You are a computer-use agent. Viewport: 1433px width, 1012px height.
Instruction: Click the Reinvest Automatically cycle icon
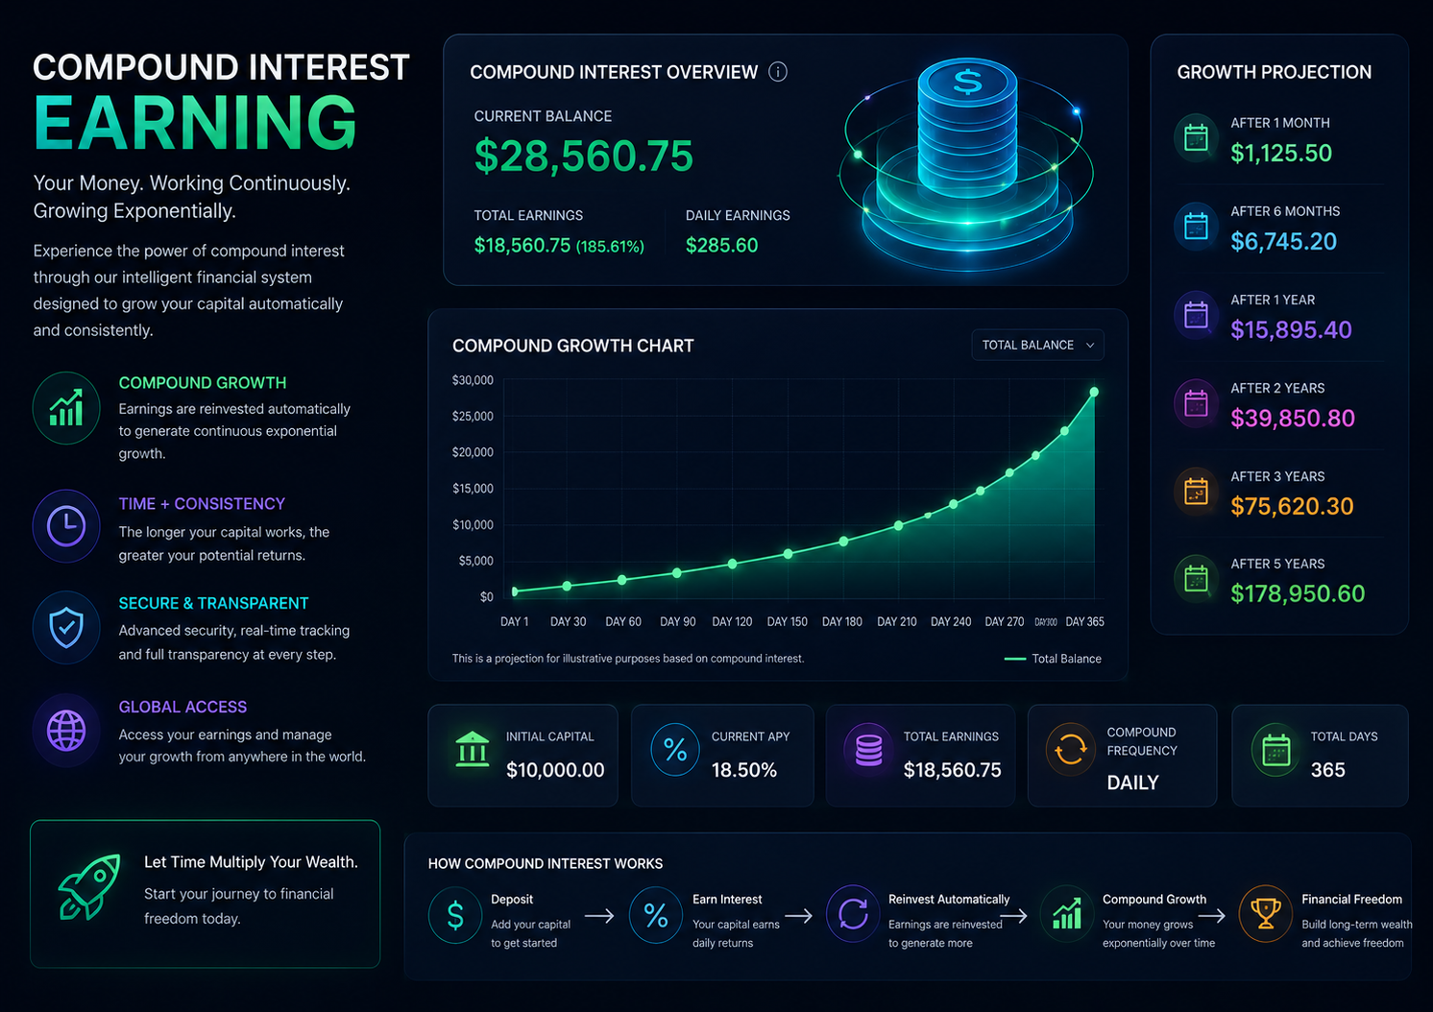click(x=853, y=914)
